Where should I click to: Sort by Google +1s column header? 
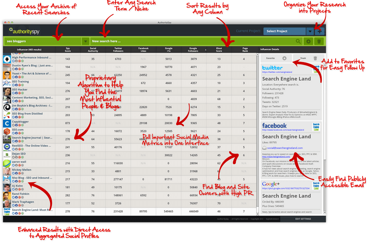(x=169, y=50)
